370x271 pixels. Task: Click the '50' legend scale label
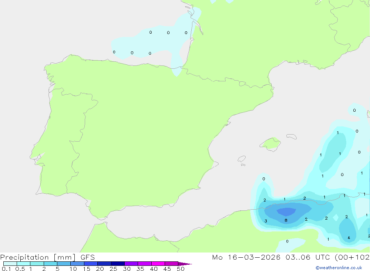tap(181, 269)
